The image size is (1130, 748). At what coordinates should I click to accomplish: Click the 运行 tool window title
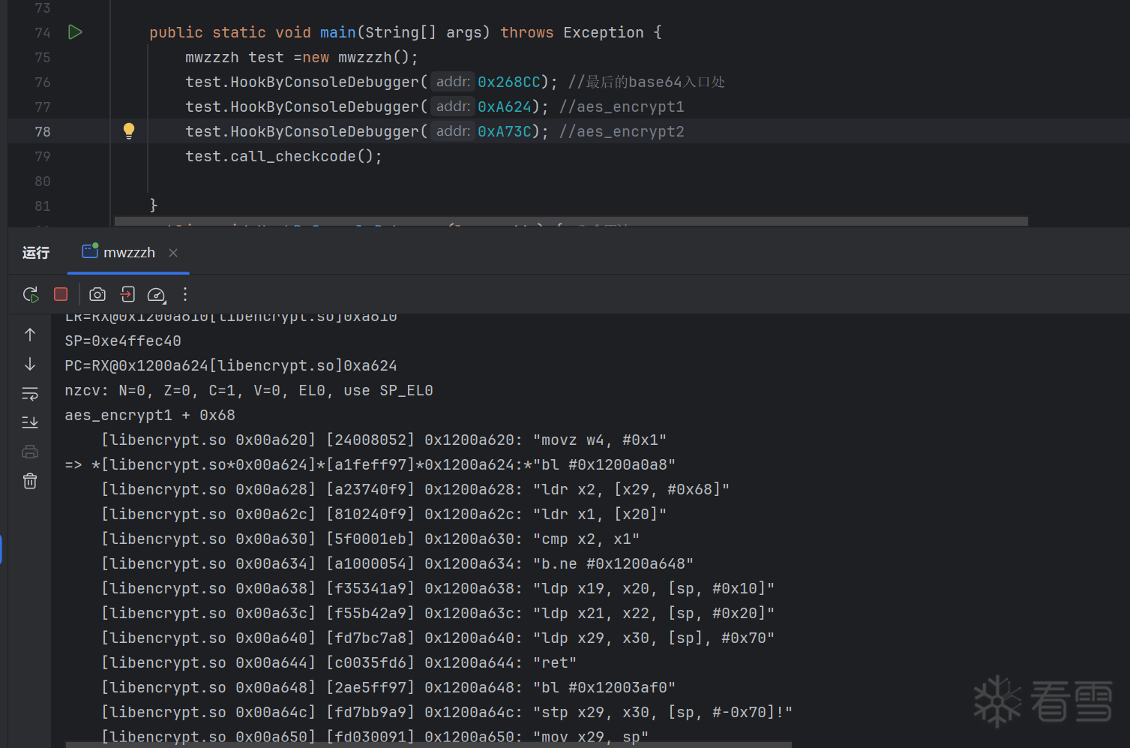[36, 253]
